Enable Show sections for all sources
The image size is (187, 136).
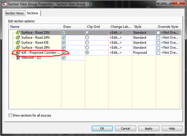pyautogui.click(x=10, y=115)
